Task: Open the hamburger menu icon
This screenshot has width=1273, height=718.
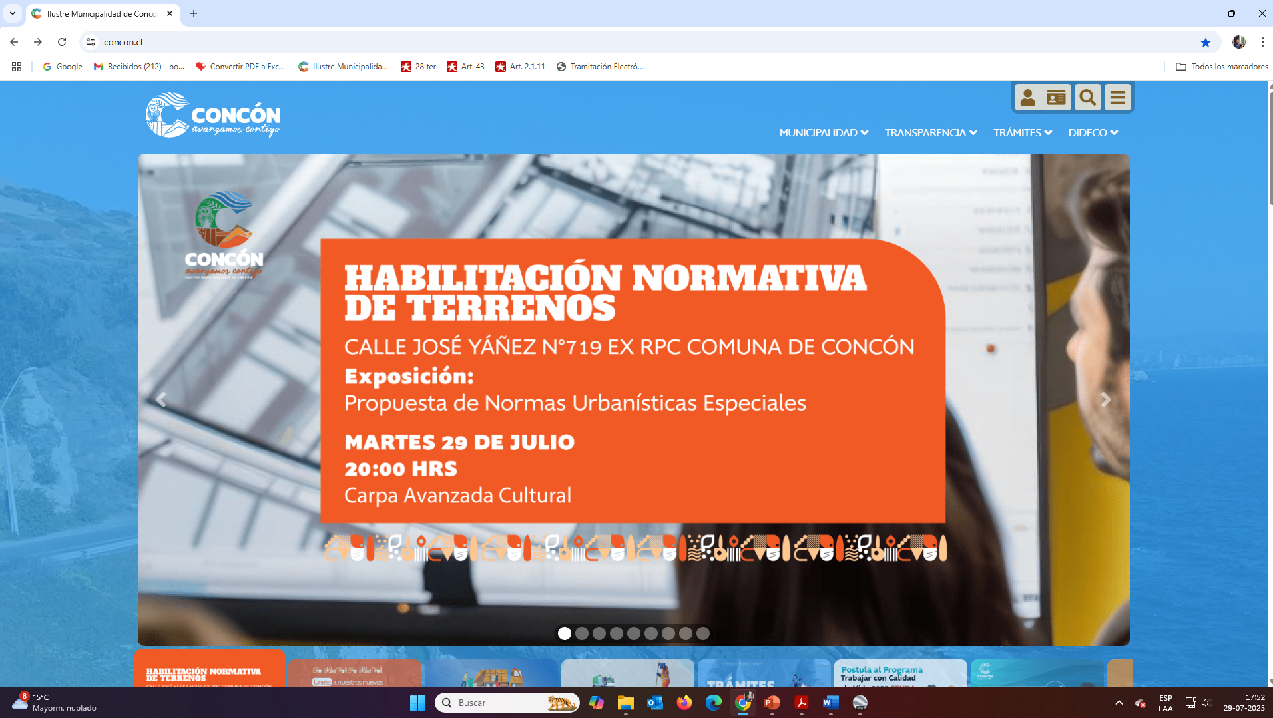Action: pos(1118,98)
